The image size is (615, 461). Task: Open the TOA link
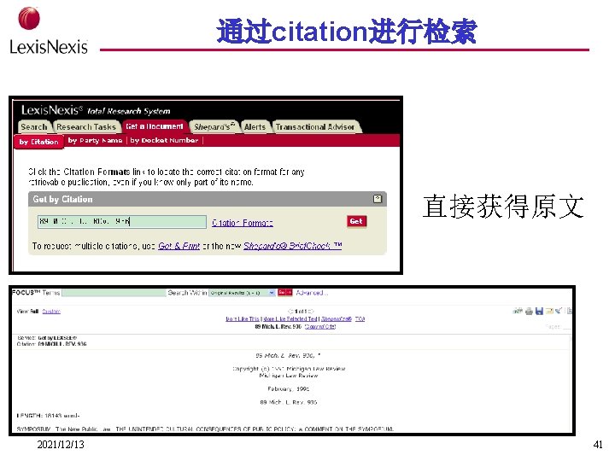pyautogui.click(x=360, y=319)
